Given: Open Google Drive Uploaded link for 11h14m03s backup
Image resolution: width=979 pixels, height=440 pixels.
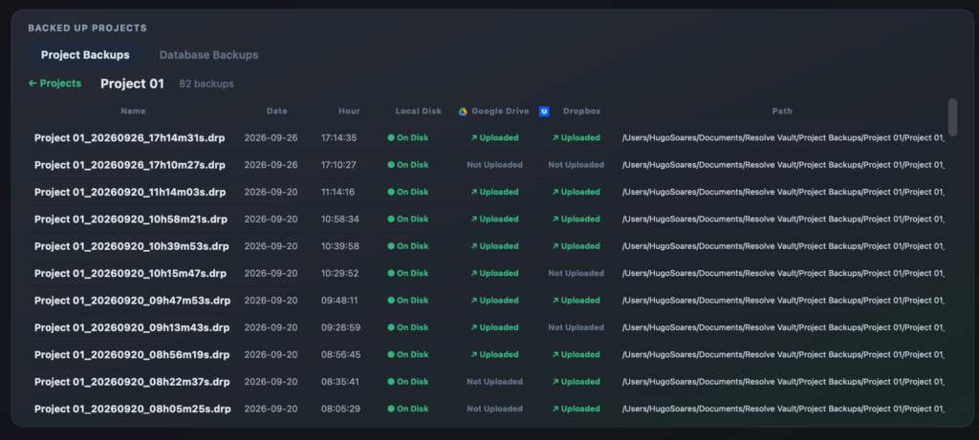Looking at the screenshot, I should click(x=494, y=192).
